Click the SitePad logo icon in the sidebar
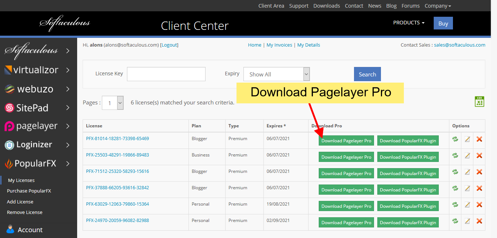 9,108
